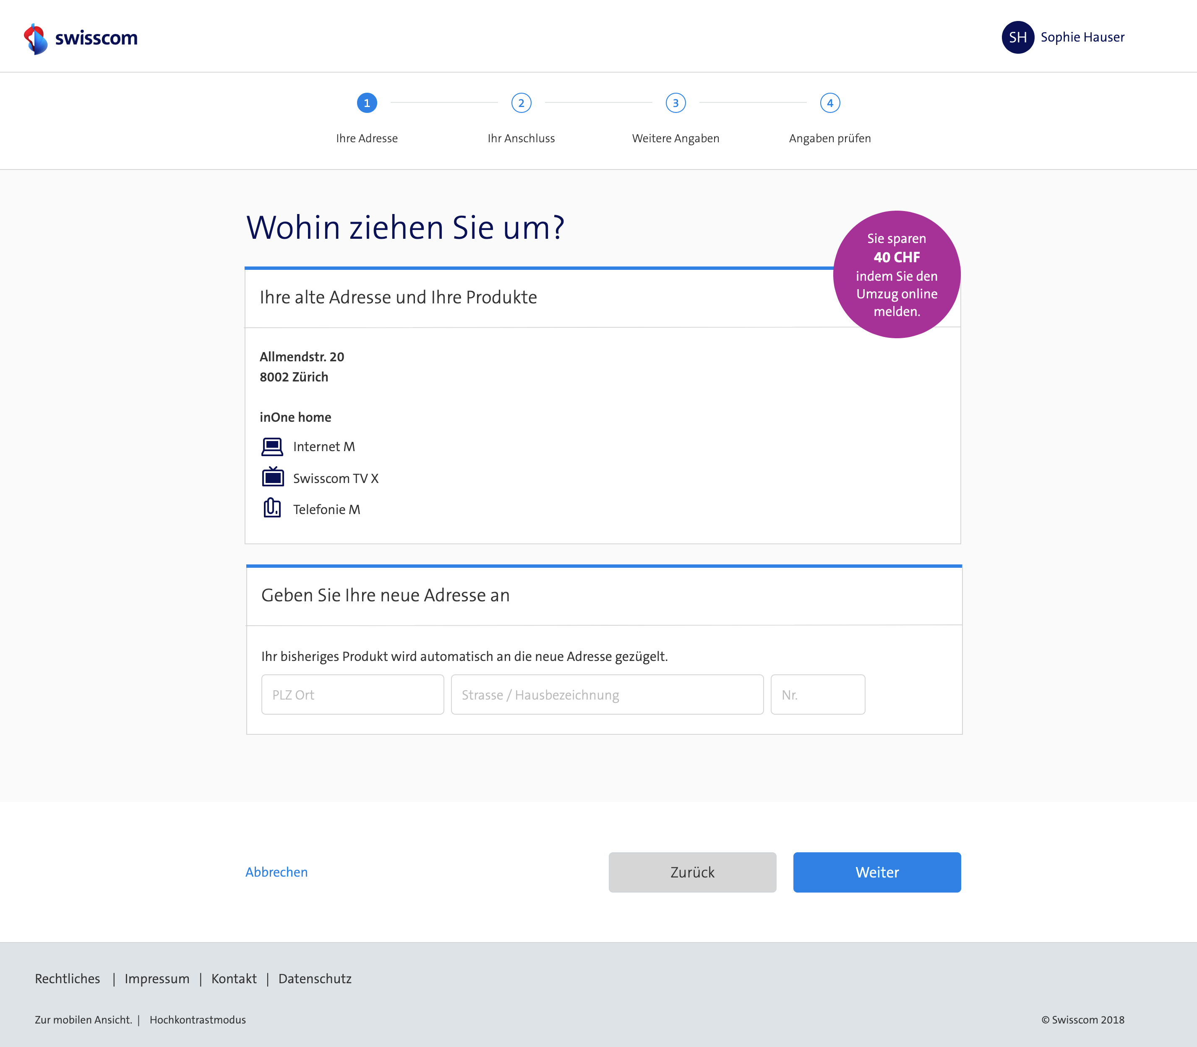Click the © Swisscom 2018 copyright text
The width and height of the screenshot is (1197, 1047).
click(x=1082, y=1020)
